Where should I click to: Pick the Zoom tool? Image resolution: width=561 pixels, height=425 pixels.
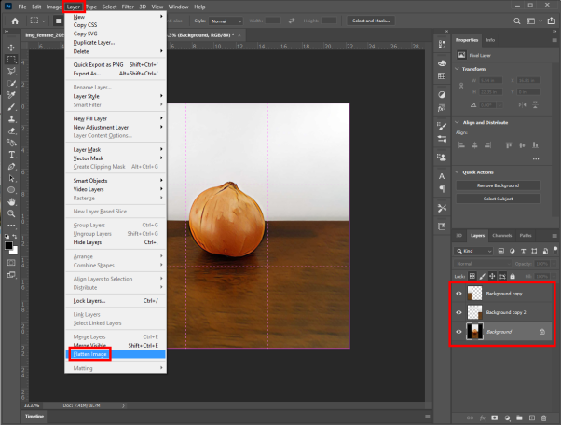click(11, 213)
